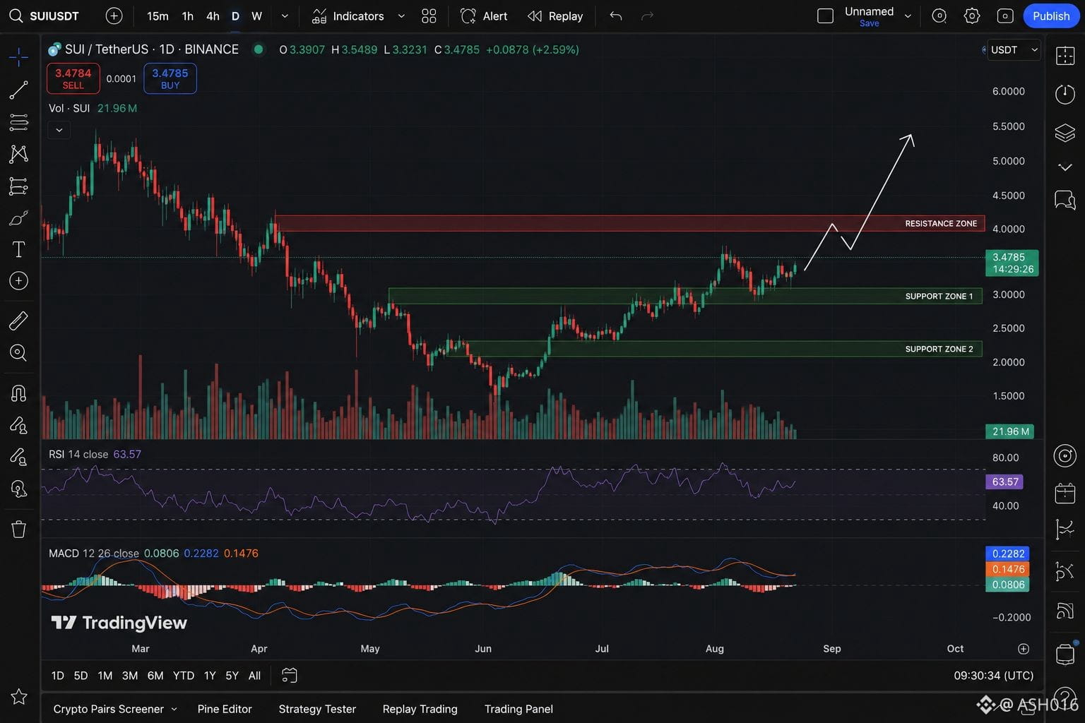Screen dimensions: 1085x723
Task: Open the object tree layers panel
Action: 1065,132
